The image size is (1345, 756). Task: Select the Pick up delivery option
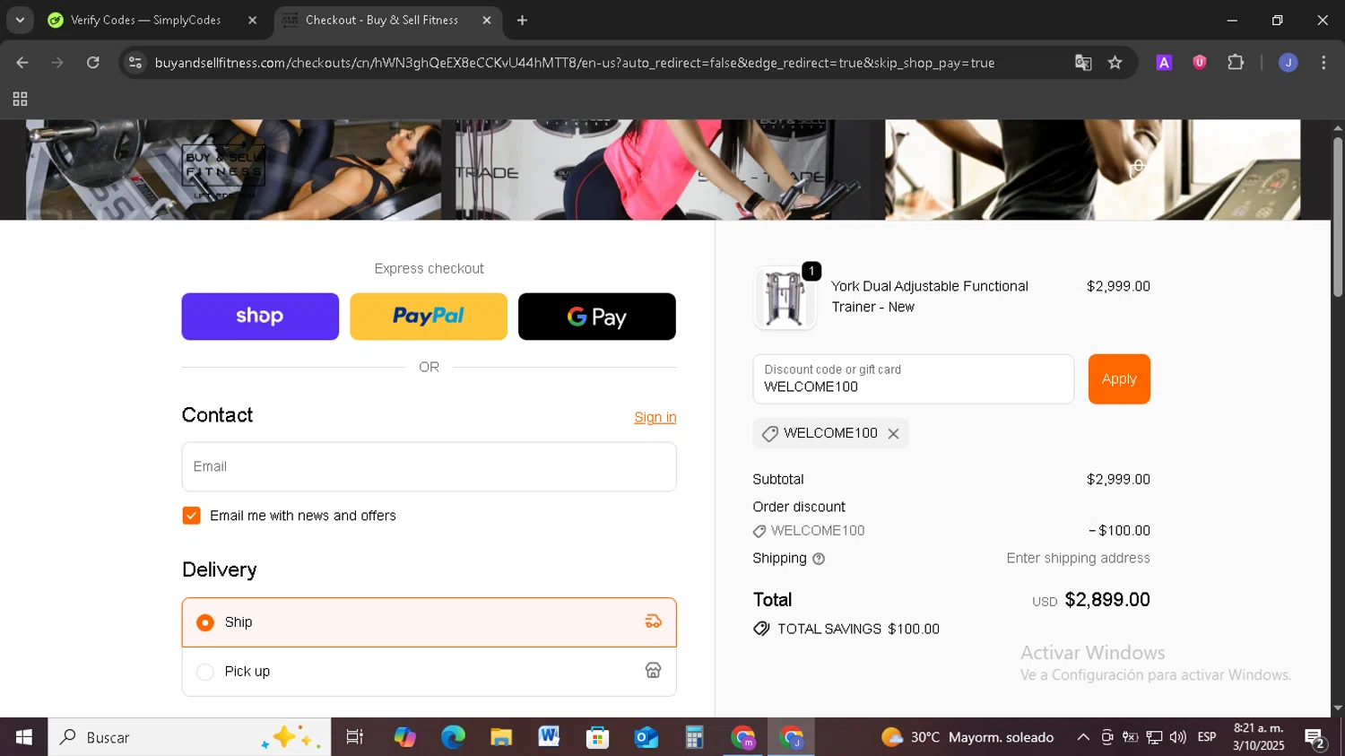click(x=430, y=672)
